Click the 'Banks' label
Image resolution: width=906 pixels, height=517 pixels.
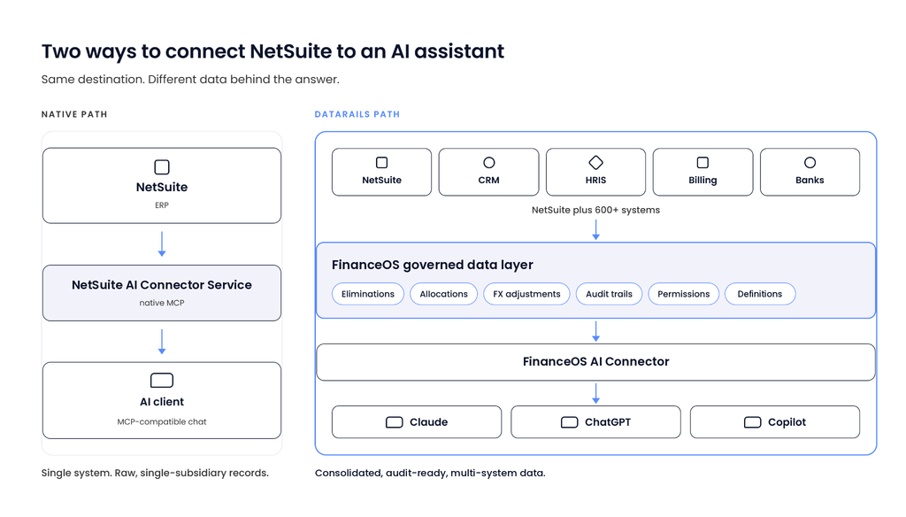[x=810, y=180]
